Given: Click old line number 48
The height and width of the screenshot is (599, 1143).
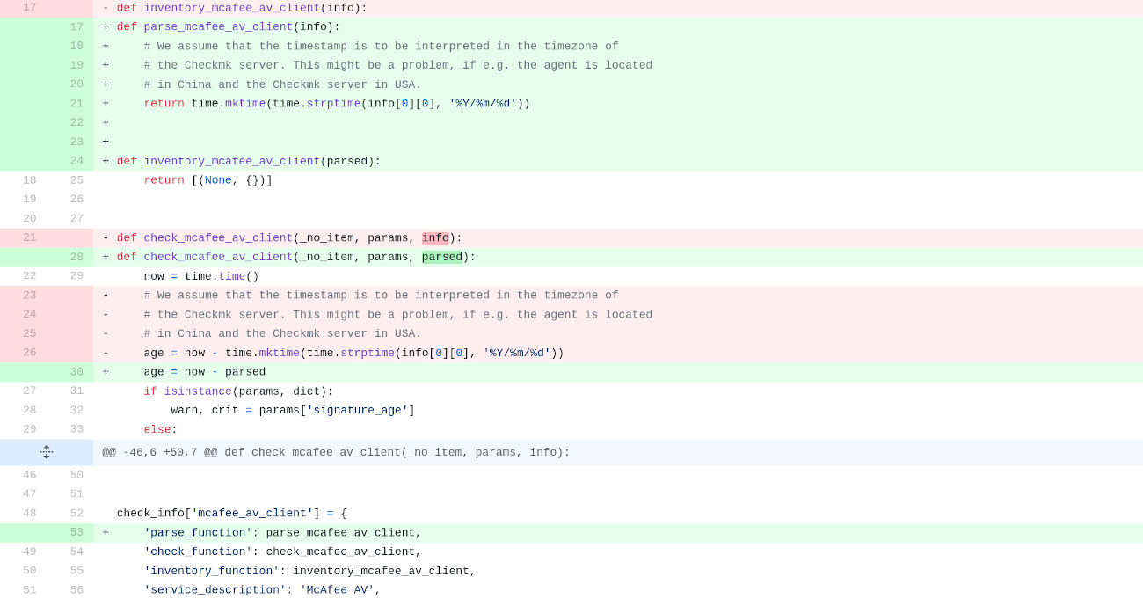Looking at the screenshot, I should 30,514.
